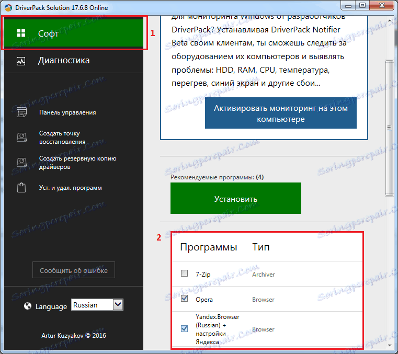Screen dimensions: 398x354
Task: Choose Создать резервную копию драйверов
Action: [x=78, y=163]
